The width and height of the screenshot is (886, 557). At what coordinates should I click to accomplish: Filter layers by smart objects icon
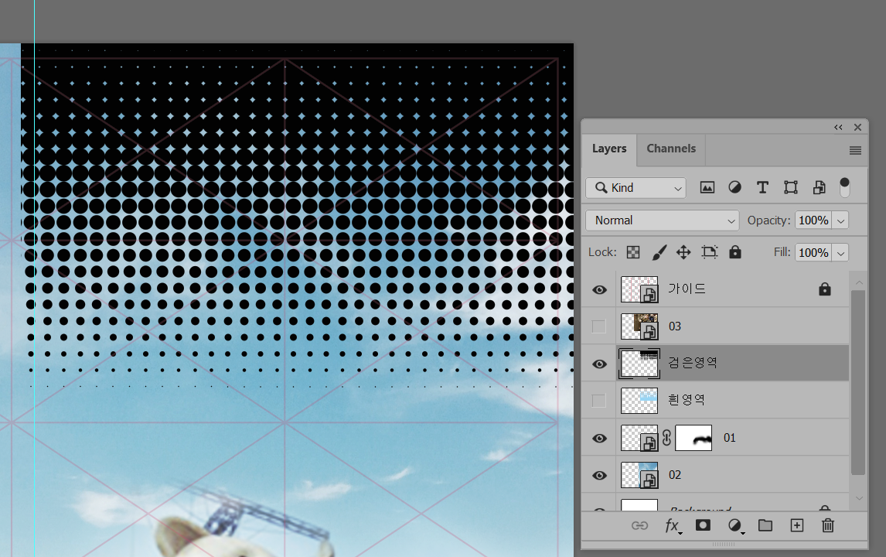pos(819,188)
